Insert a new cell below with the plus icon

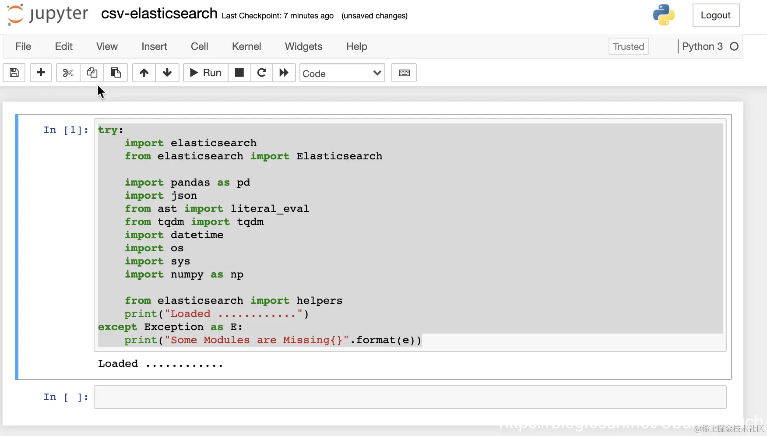click(41, 73)
